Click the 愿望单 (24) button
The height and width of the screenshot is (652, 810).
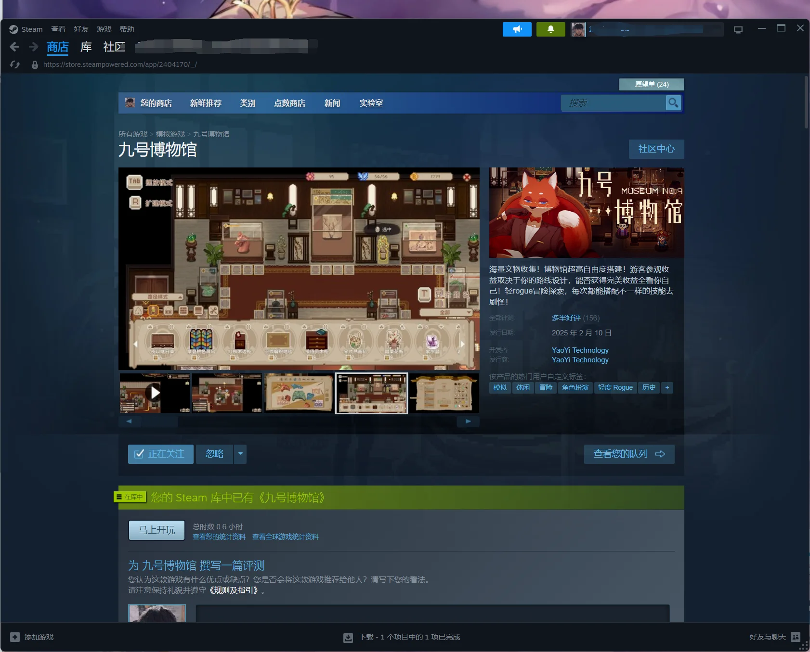tap(652, 84)
